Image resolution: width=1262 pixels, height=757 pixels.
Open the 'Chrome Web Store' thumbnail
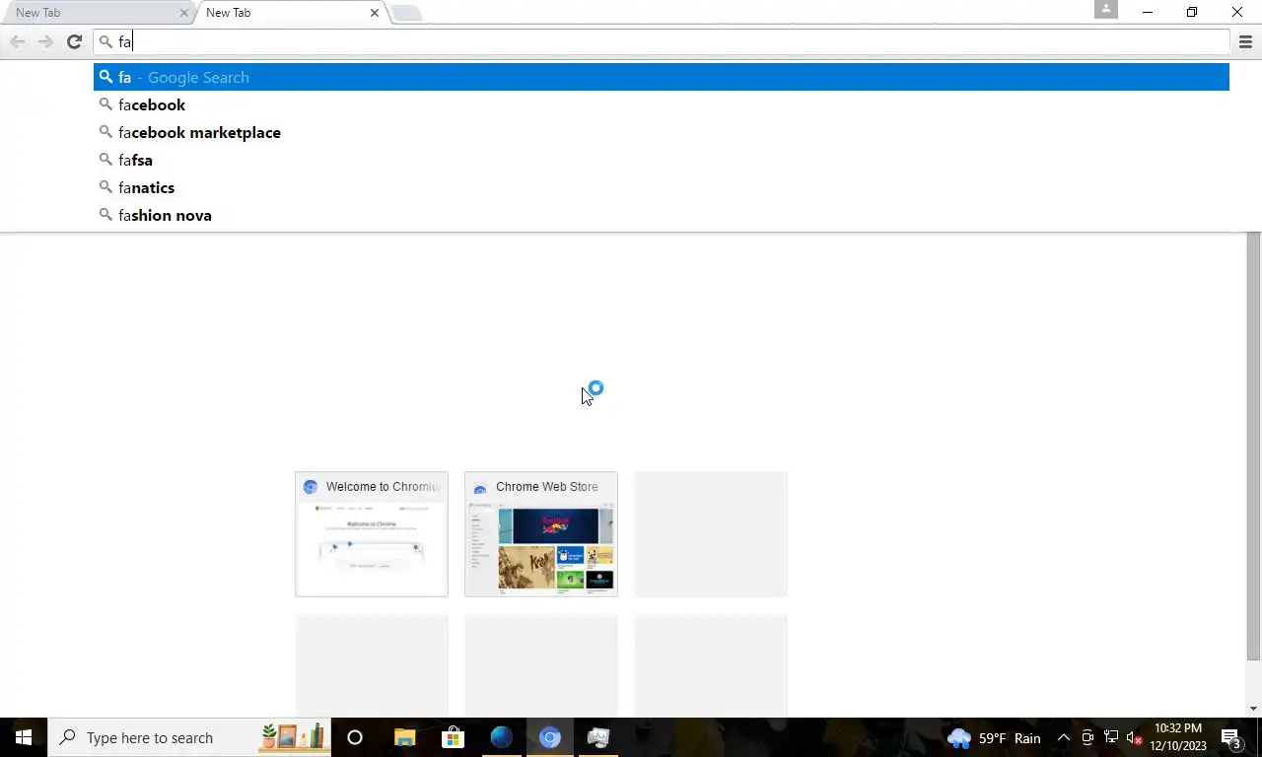[x=541, y=534]
